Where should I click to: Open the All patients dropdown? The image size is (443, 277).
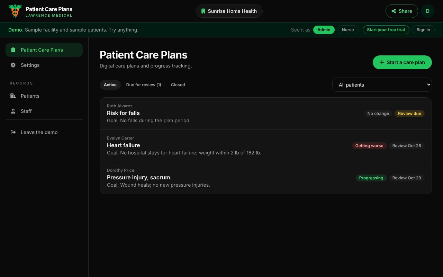click(382, 85)
